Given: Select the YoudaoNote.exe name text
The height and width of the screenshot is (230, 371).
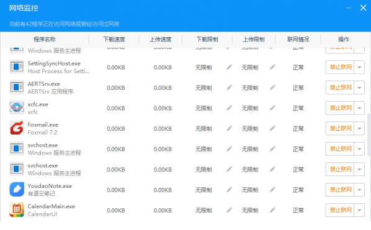Looking at the screenshot, I should (x=50, y=186).
